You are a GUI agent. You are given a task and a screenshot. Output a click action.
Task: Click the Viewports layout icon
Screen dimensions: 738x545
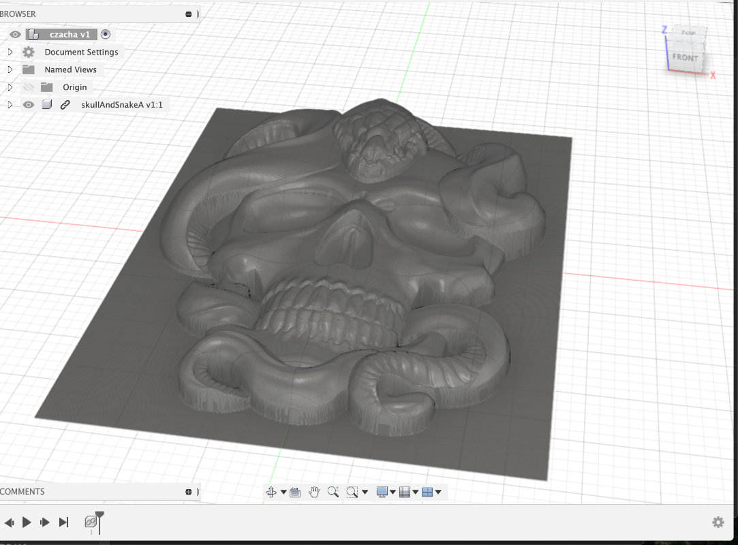[x=427, y=493]
